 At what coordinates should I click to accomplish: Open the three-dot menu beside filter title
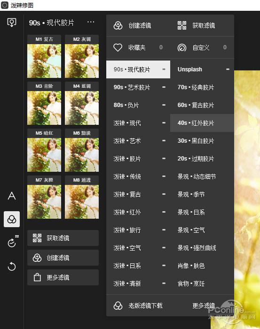(91, 22)
